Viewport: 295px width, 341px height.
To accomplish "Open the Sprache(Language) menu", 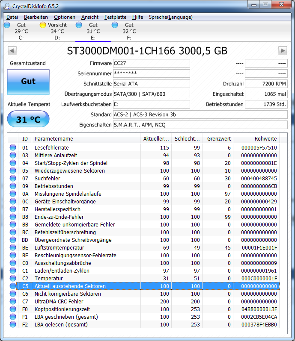I will (x=170, y=17).
